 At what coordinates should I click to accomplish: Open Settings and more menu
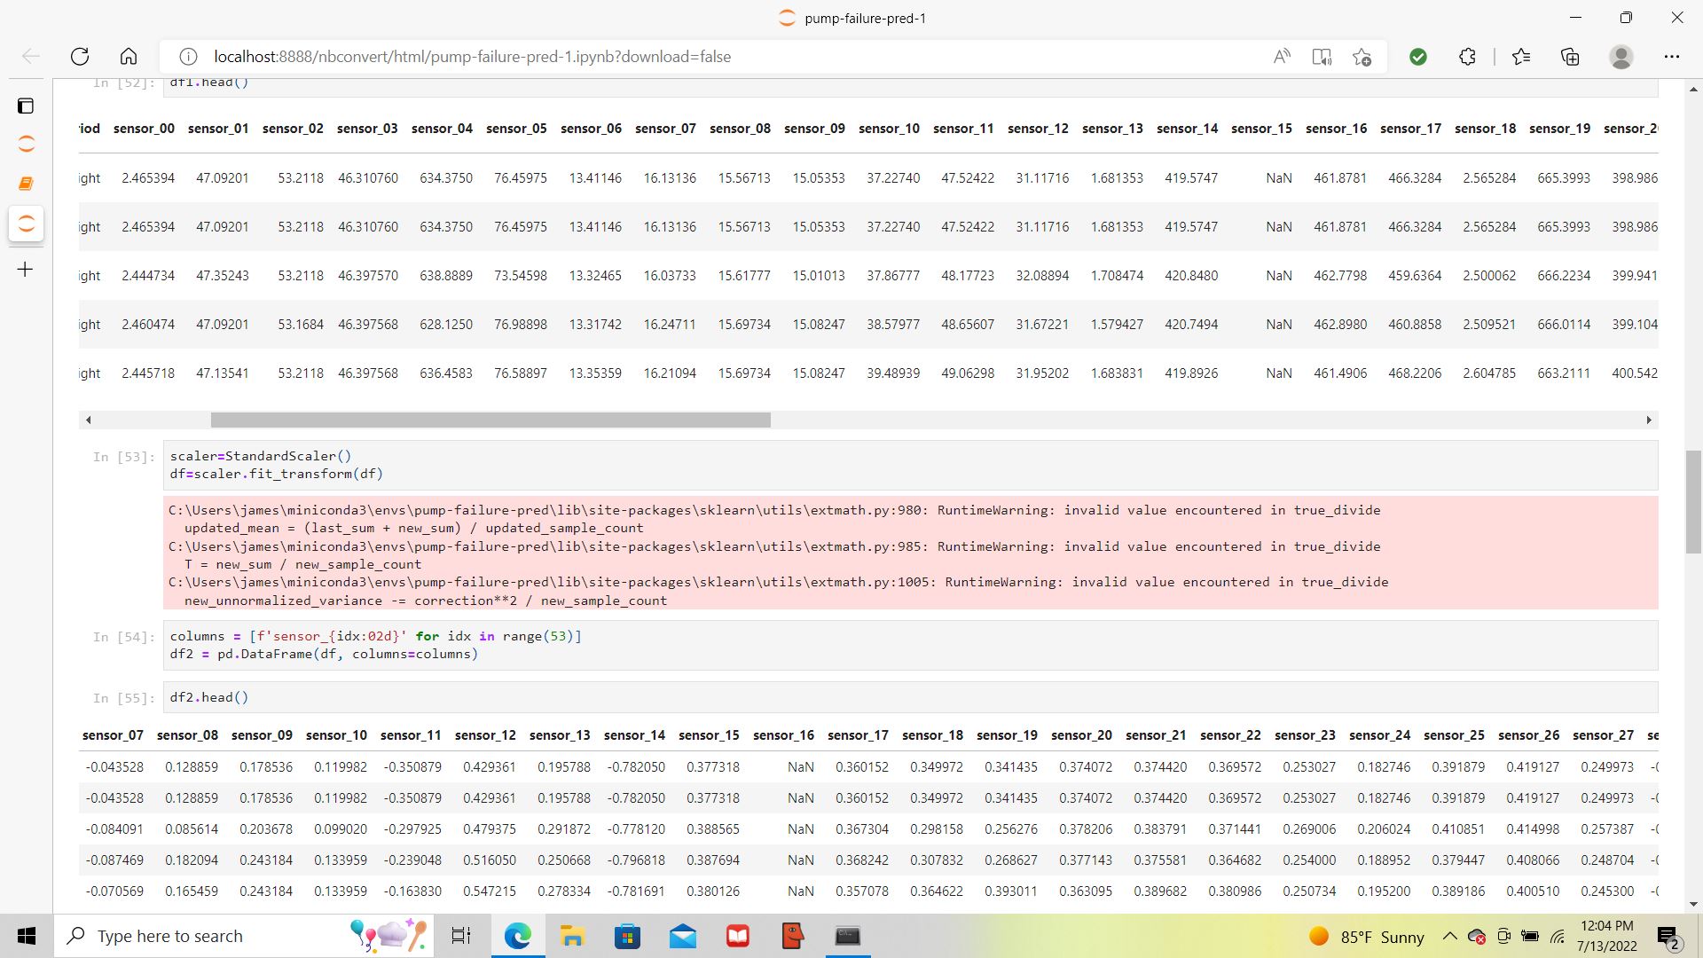point(1672,57)
